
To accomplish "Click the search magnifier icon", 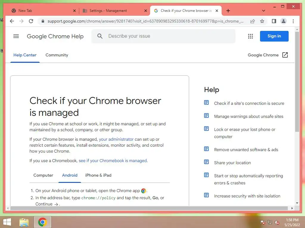I will (100, 36).
